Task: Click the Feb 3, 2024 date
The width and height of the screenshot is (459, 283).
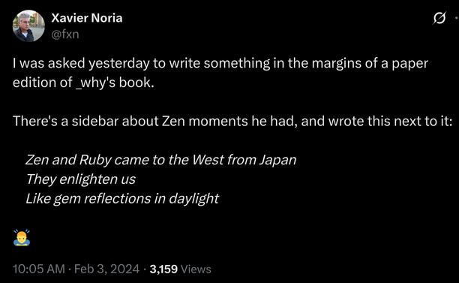Action: (106, 269)
